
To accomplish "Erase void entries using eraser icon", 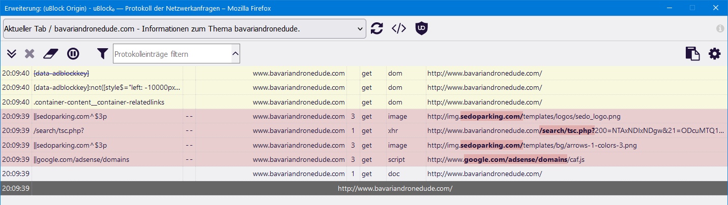I will pos(51,53).
